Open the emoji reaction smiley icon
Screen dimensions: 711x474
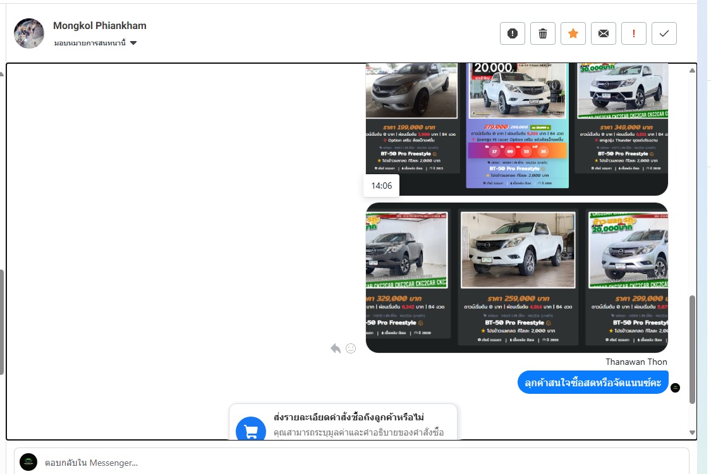point(351,348)
